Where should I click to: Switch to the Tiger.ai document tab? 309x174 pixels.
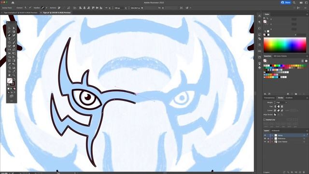[x=57, y=13]
